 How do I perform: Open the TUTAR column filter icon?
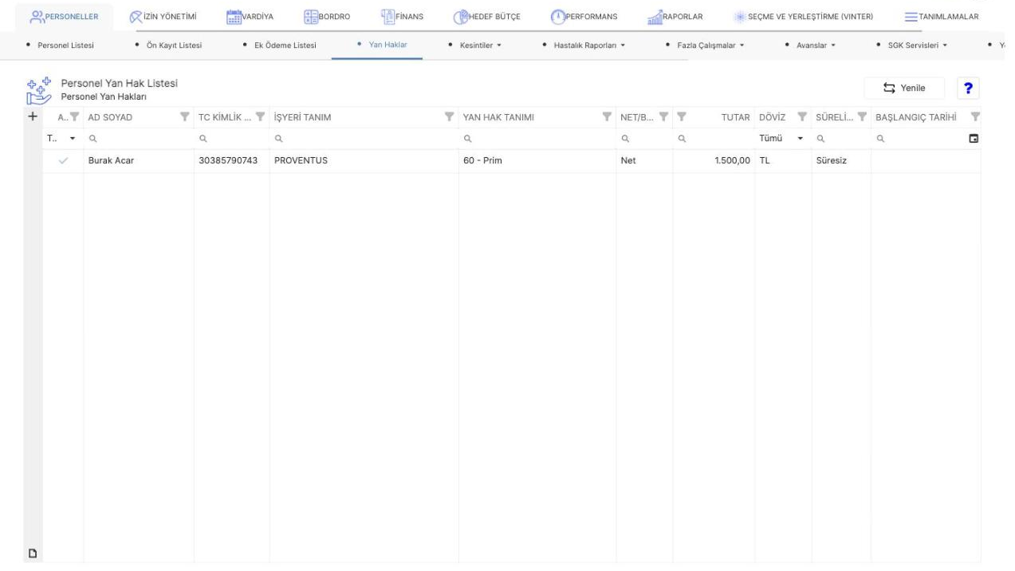click(683, 118)
